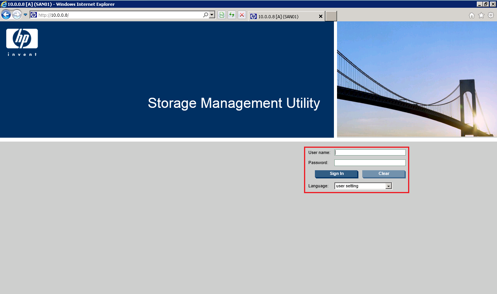The height and width of the screenshot is (294, 497).
Task: Click into the User name field
Action: (x=370, y=152)
